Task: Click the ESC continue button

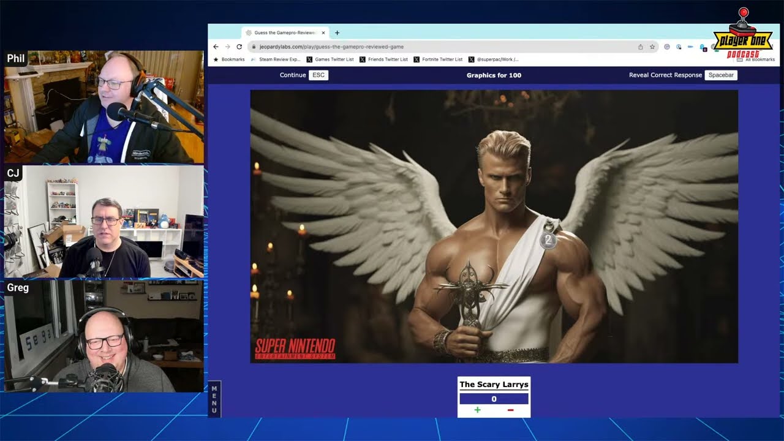Action: tap(318, 75)
